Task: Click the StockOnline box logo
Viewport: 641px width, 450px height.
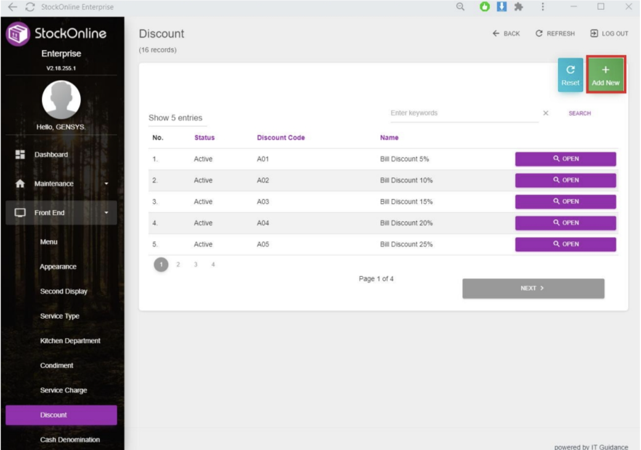Action: (18, 34)
